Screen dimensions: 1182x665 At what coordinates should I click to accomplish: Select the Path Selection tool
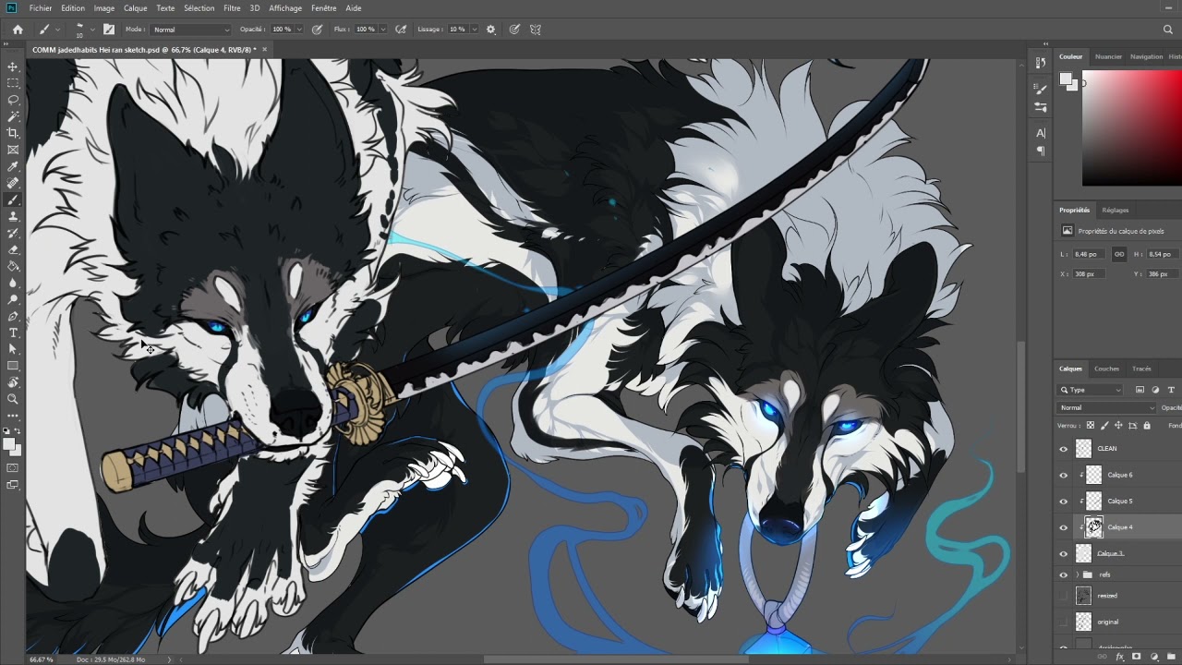tap(13, 349)
